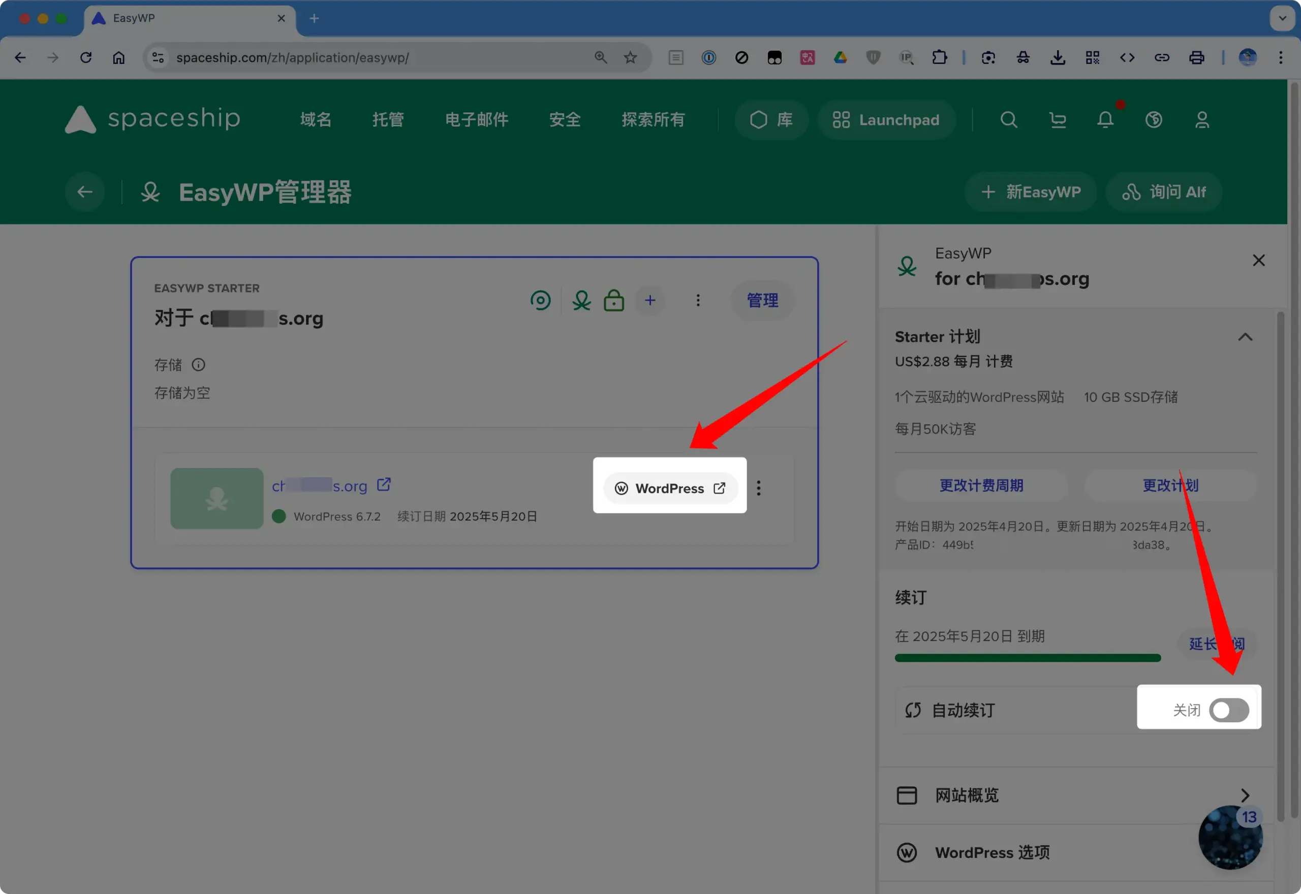This screenshot has width=1301, height=894.
Task: Click the address bar URL field
Action: (x=381, y=57)
